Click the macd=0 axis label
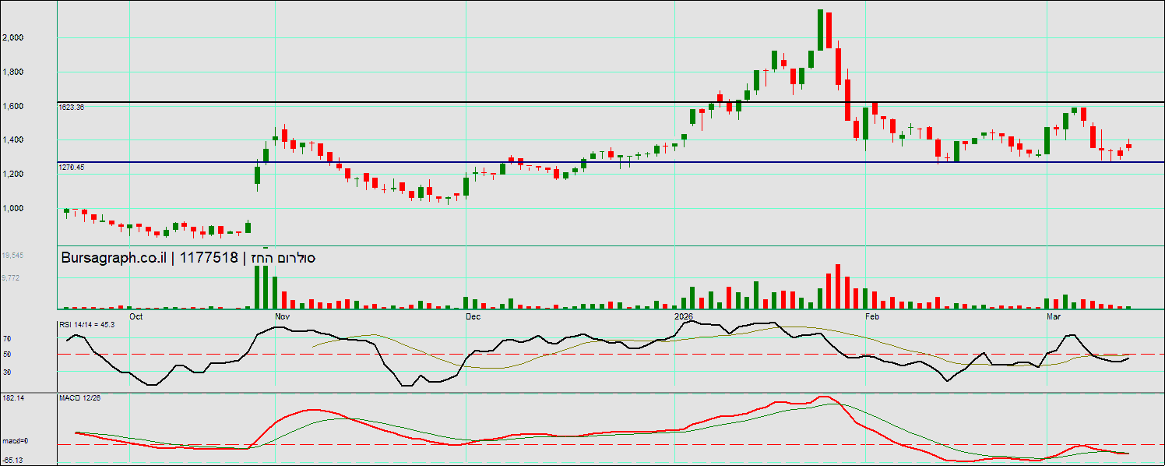Screen dimensions: 1165x466 (x=15, y=442)
